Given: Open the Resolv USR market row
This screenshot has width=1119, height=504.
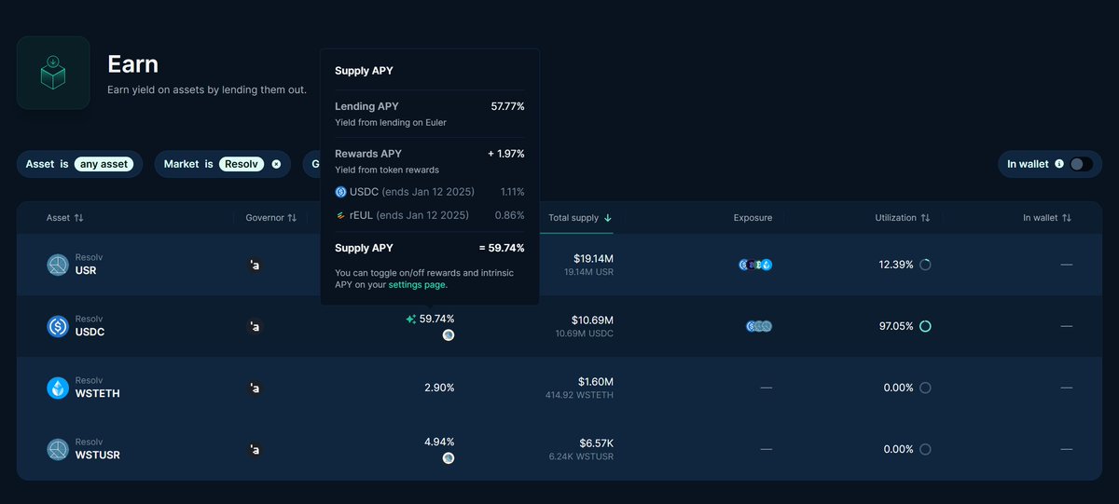Looking at the screenshot, I should click(x=559, y=265).
